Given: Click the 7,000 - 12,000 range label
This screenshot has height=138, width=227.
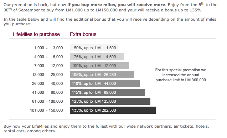Looking at the screenshot, I should (48, 66).
